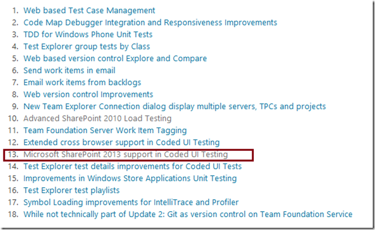
Task: Click Advanced SharePoint 2010 Load Testing link
Action: [97, 118]
